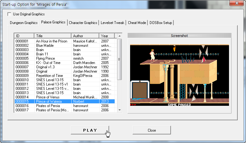Enable the Use Original Graphics checkbox
The height and width of the screenshot is (143, 246).
[9, 14]
